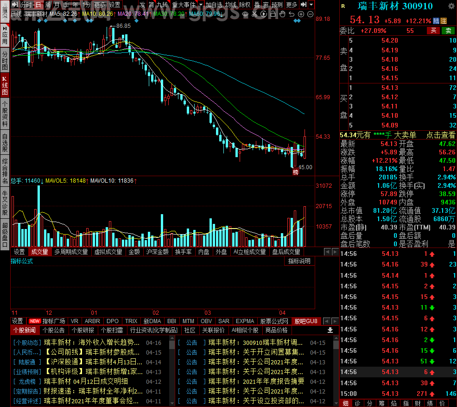The height and width of the screenshot is (407, 457).
Task: Open the 超级盘口 sidebar tab
Action: click(x=5, y=235)
